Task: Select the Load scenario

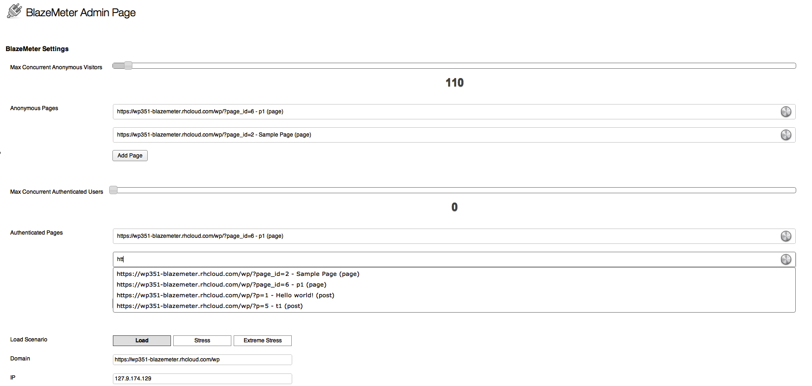Action: [142, 340]
